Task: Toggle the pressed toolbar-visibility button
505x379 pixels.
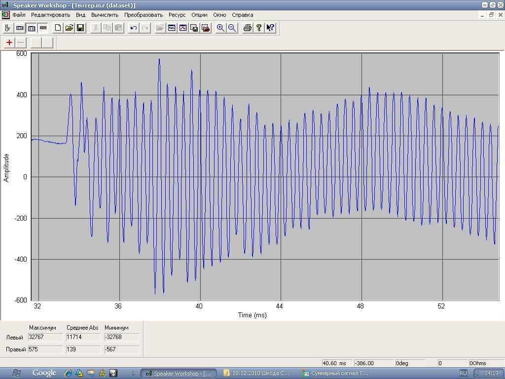Action: point(31,28)
